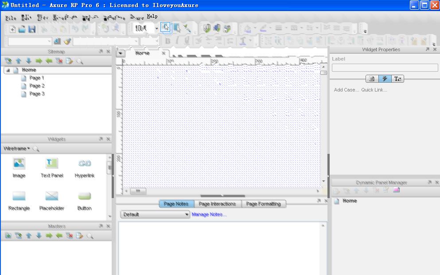
Task: Open the Default notes field dropdown
Action: coord(155,214)
